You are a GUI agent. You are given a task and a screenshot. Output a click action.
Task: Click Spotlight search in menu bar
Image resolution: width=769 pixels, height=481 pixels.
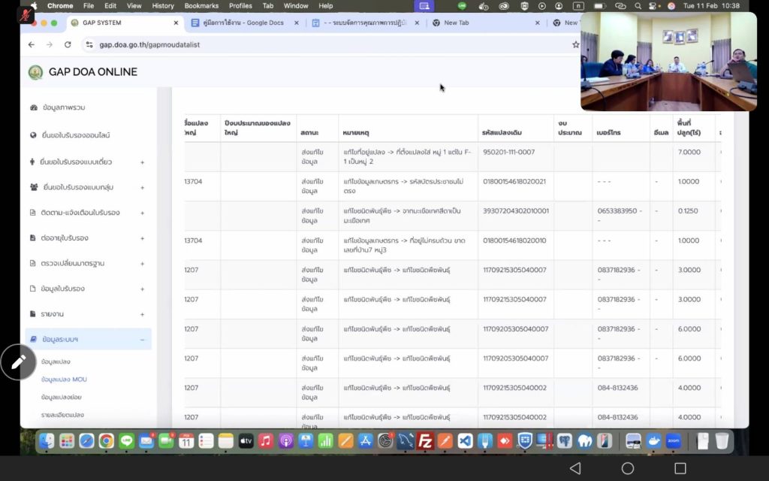coord(638,6)
